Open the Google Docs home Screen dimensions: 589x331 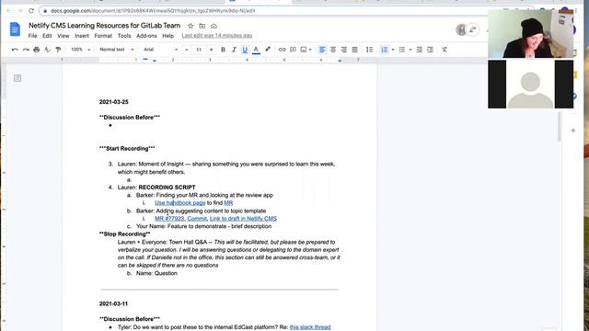point(15,29)
